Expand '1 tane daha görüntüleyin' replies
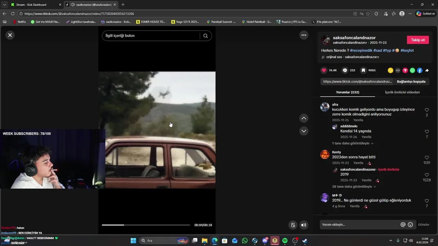 [352, 143]
